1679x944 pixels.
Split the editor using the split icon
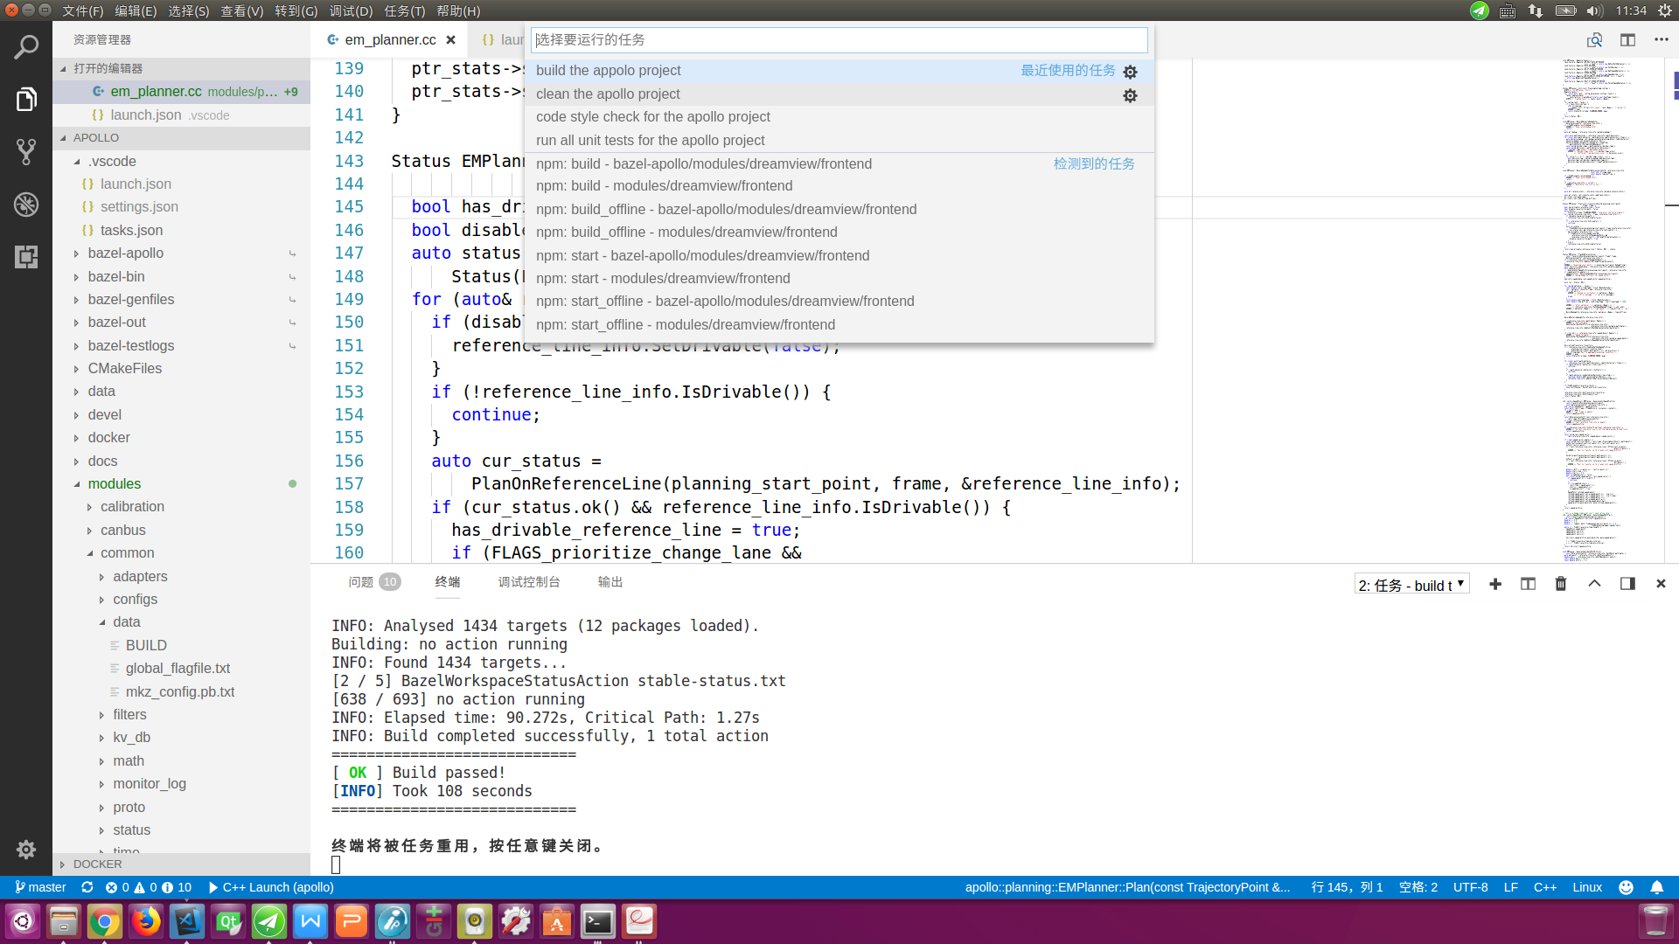(x=1627, y=40)
